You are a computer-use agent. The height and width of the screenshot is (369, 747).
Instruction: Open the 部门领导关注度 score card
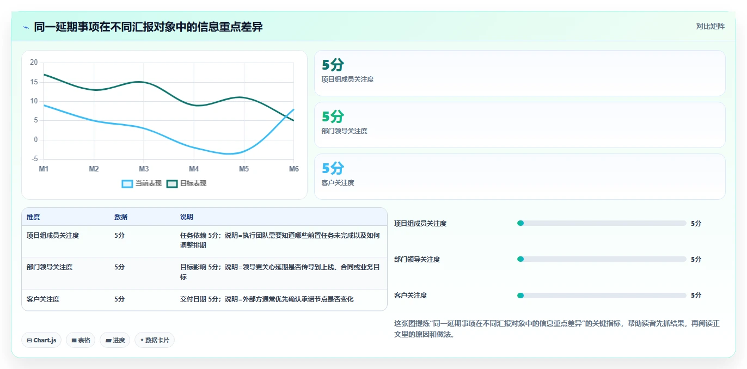[x=520, y=125]
